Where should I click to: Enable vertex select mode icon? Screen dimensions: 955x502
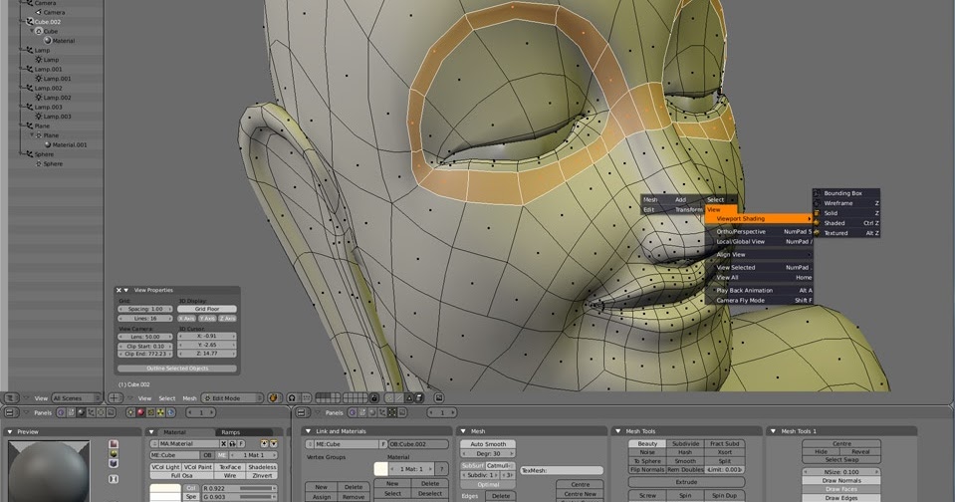[x=389, y=397]
